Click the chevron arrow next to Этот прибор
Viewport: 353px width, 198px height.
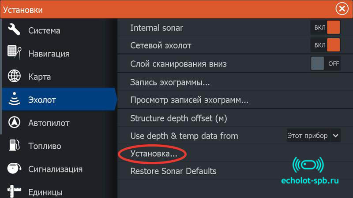(335, 136)
